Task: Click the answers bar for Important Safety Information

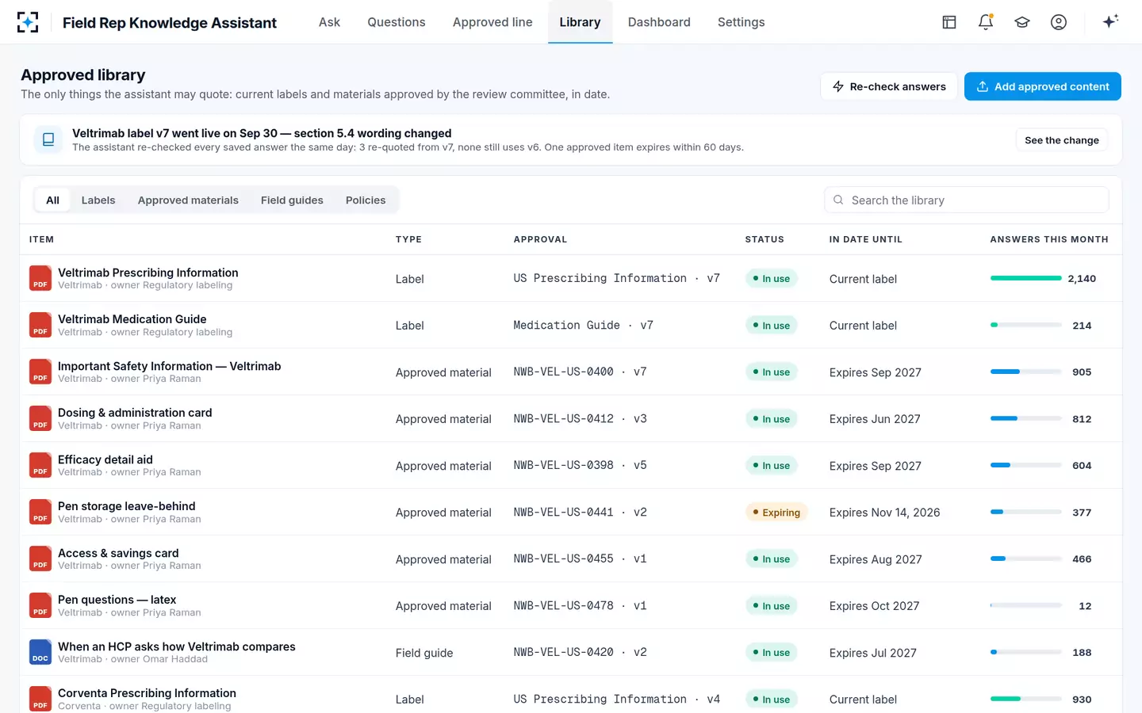Action: 1026,372
